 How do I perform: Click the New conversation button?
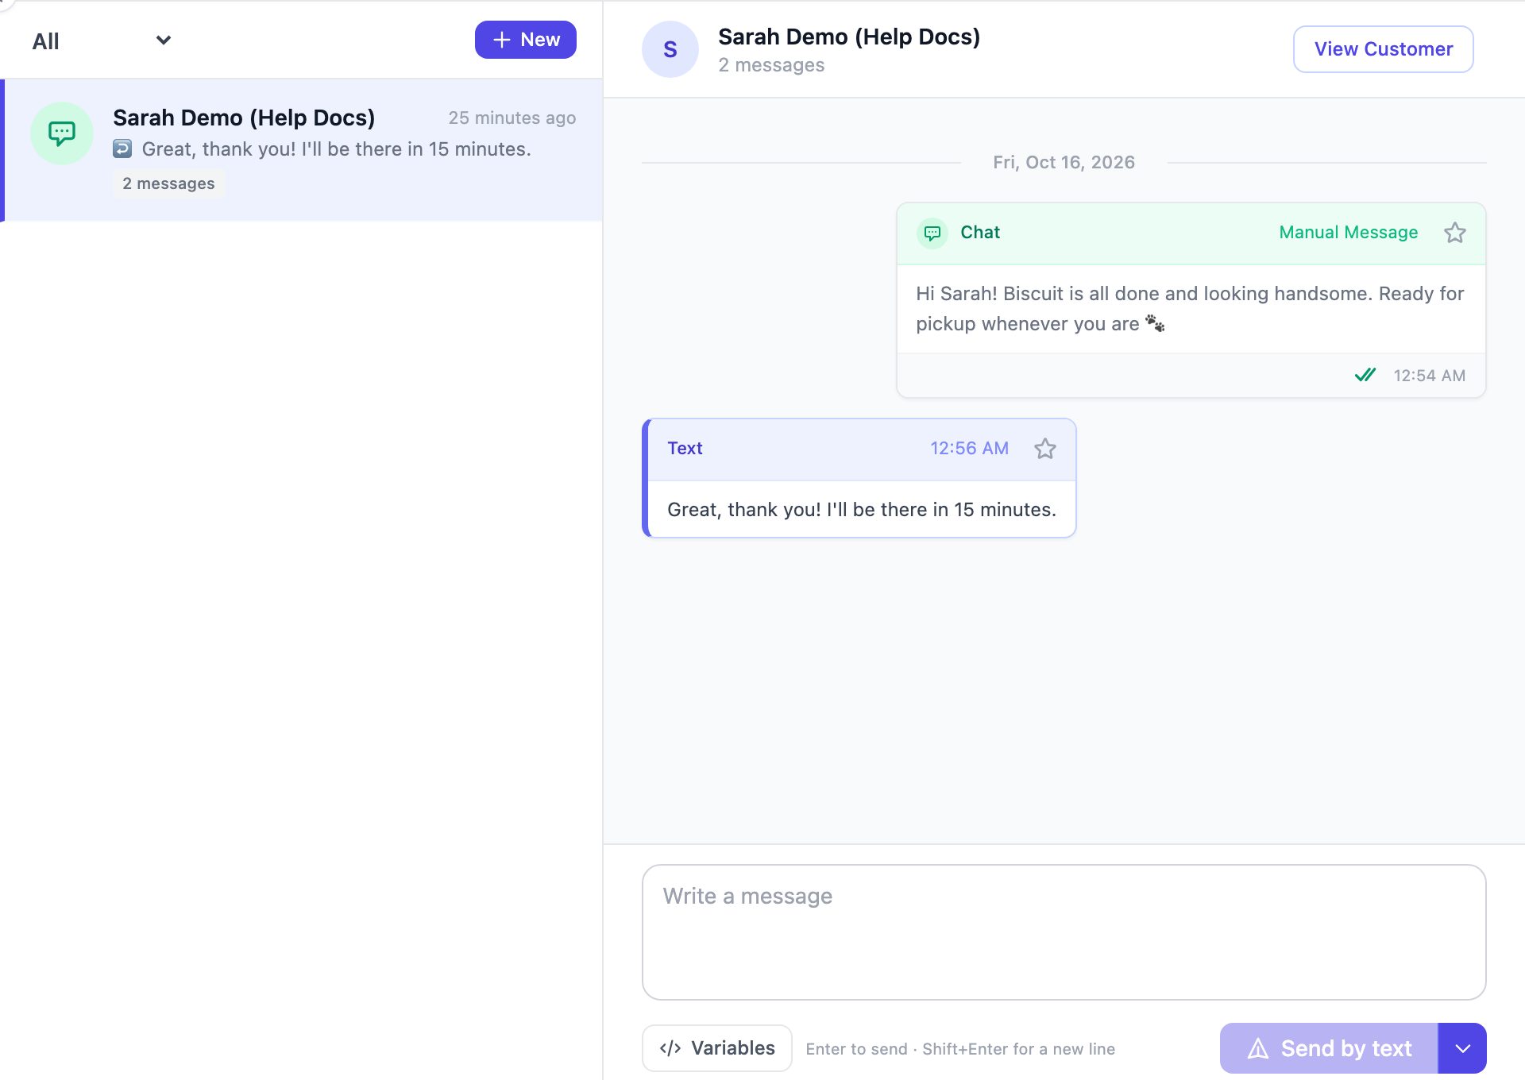point(526,40)
